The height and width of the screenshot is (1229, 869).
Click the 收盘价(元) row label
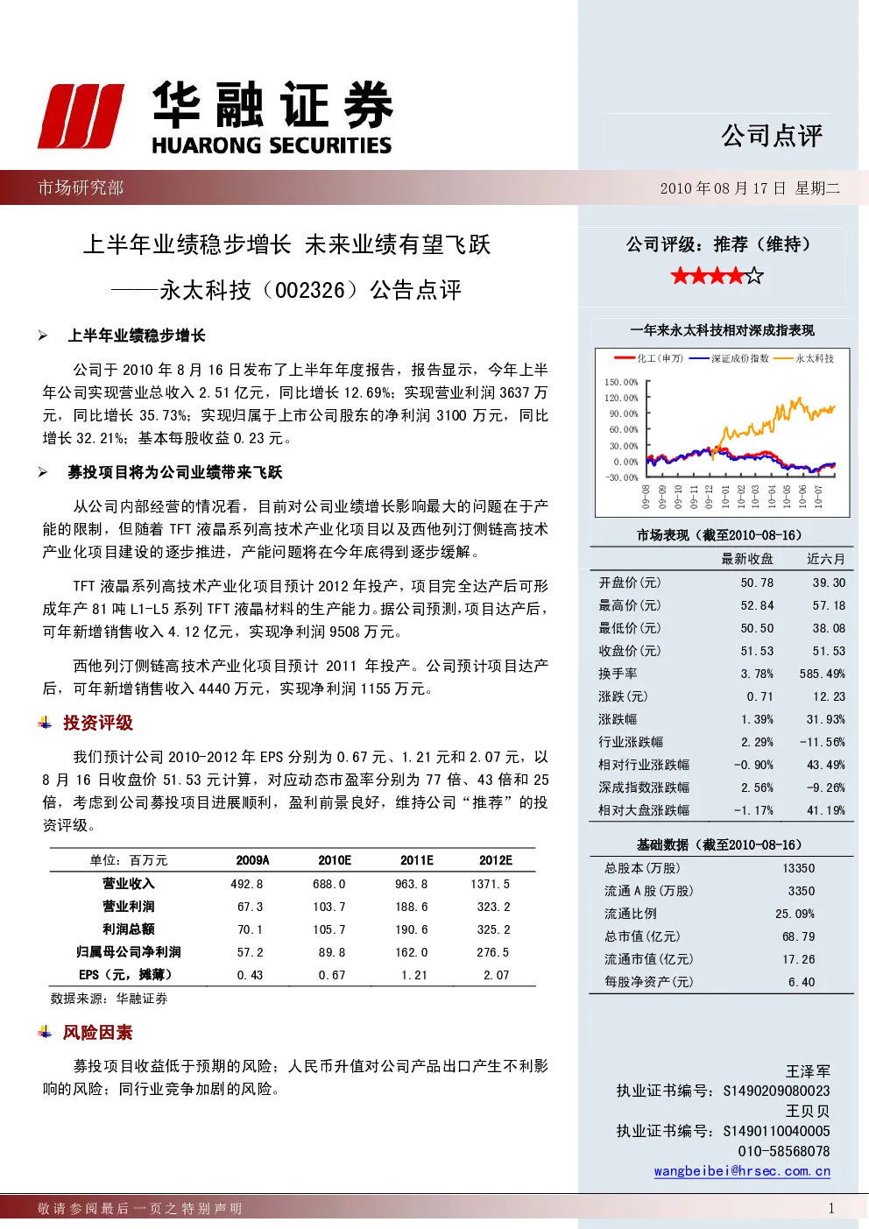click(x=630, y=651)
